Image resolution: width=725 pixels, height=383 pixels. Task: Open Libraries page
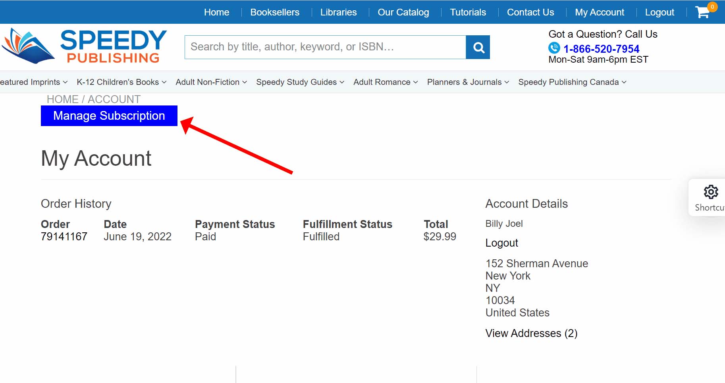(338, 12)
